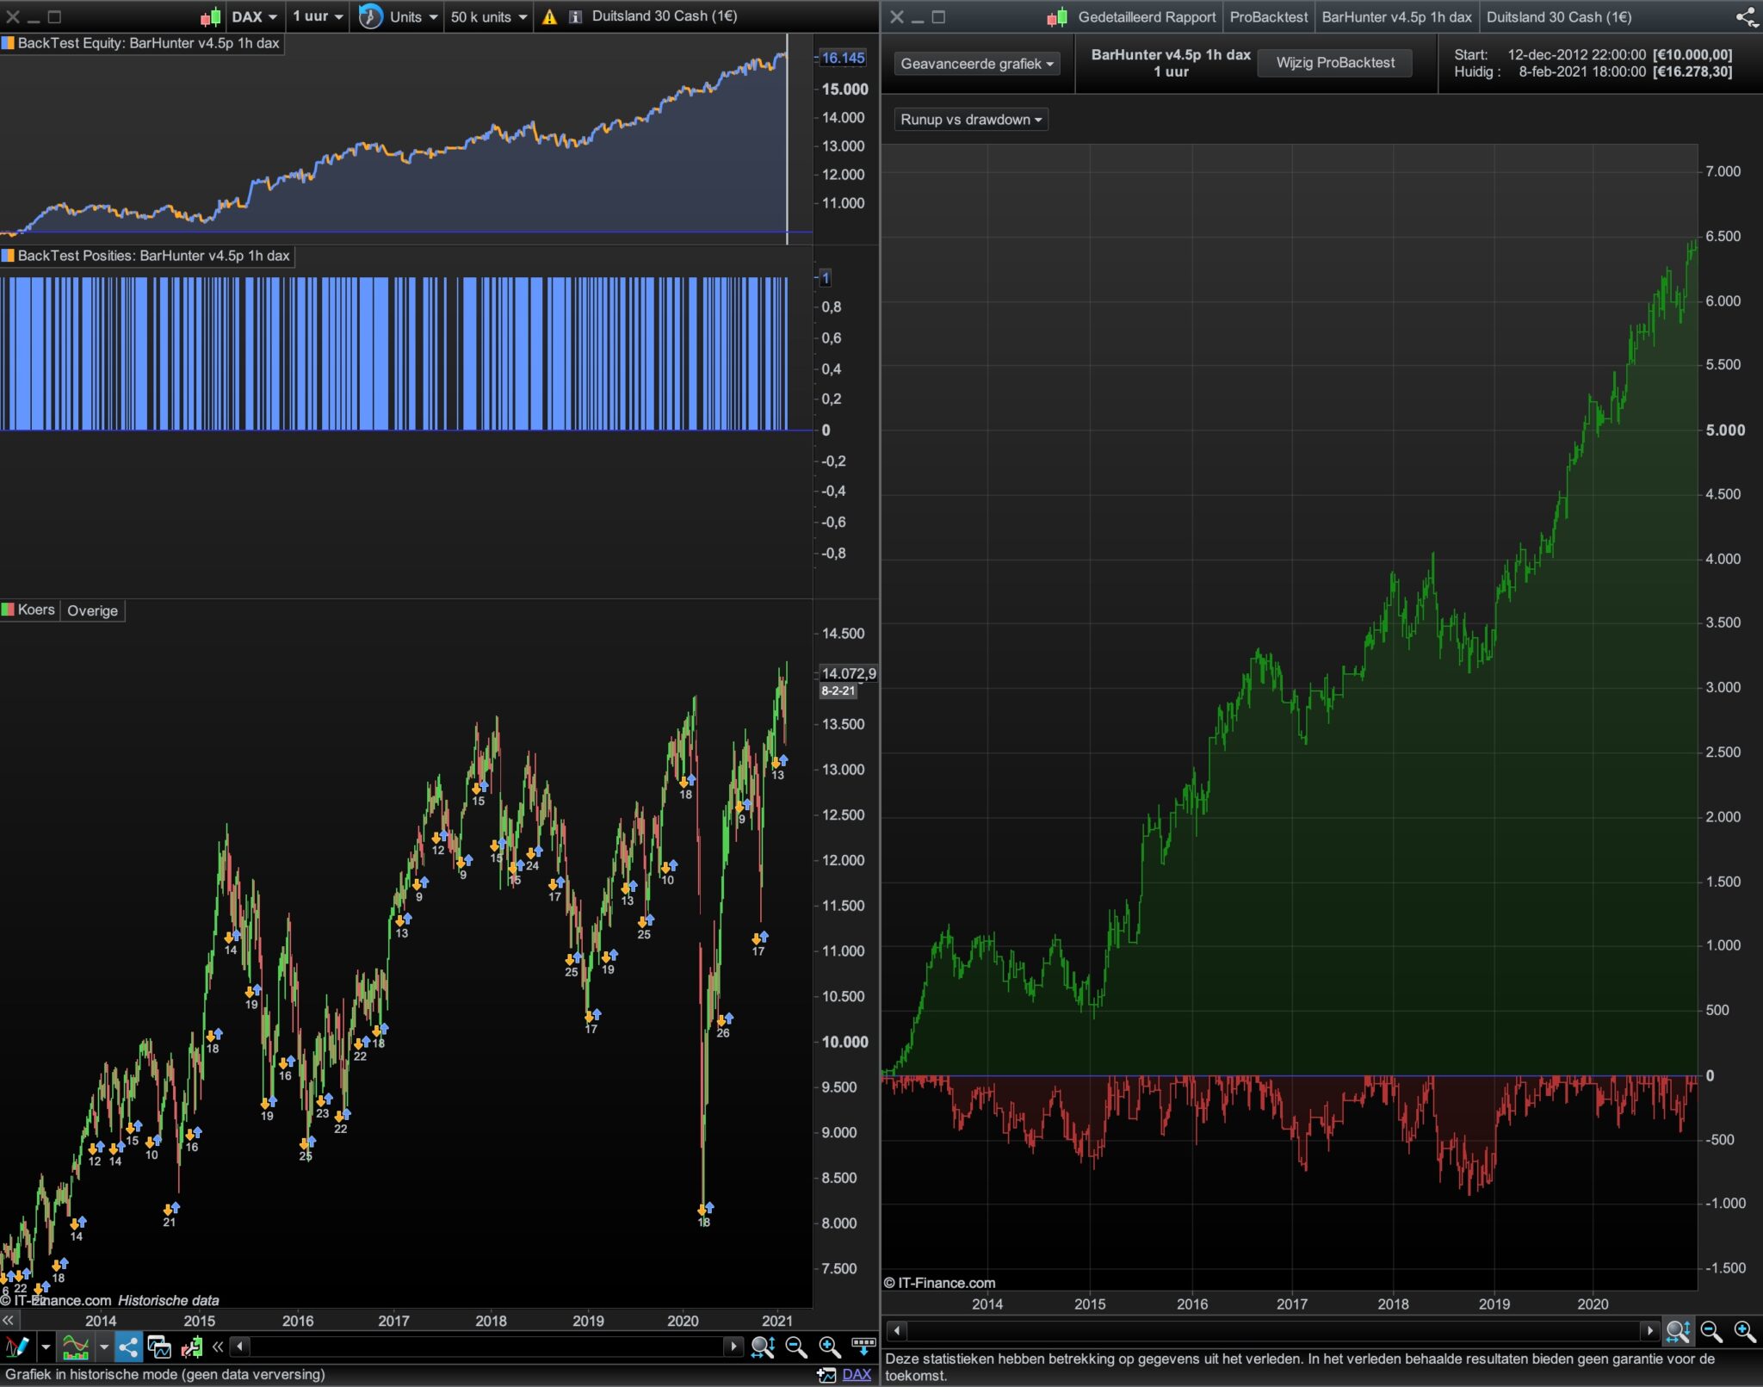Zoom out on the price chart
The width and height of the screenshot is (1763, 1387).
796,1347
